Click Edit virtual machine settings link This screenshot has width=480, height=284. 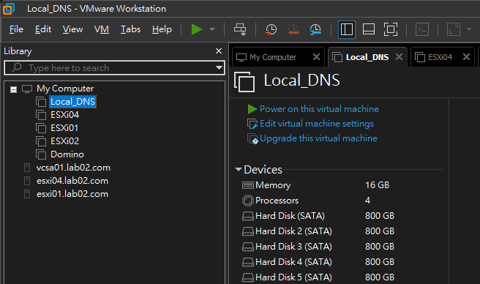[x=317, y=124]
